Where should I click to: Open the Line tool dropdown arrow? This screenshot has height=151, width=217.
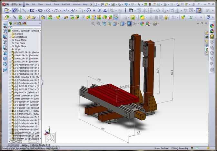[x=28, y=11]
